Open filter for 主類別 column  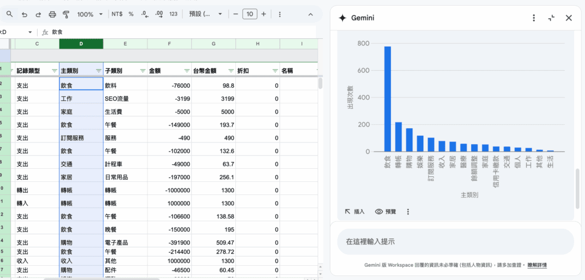click(98, 70)
